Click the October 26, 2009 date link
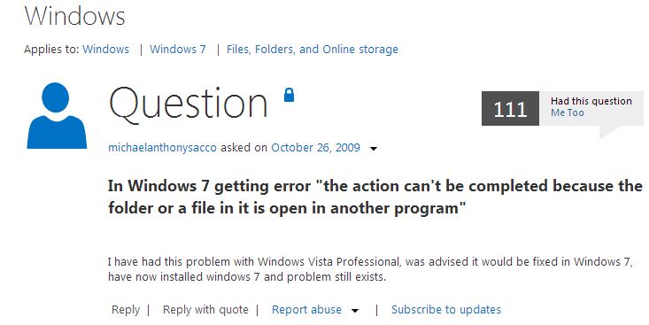The width and height of the screenshot is (649, 325). [315, 148]
